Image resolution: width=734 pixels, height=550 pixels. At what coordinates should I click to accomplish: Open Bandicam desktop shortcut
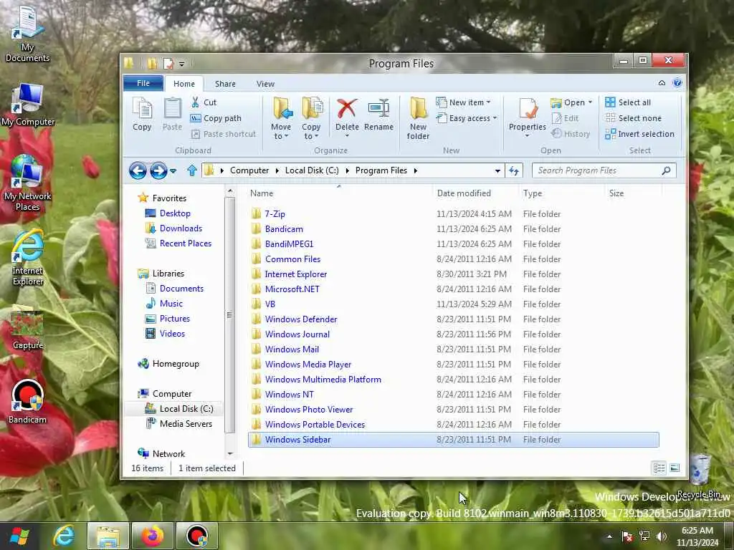coord(28,402)
